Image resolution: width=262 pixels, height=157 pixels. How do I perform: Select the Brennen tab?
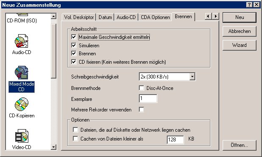[183, 16]
